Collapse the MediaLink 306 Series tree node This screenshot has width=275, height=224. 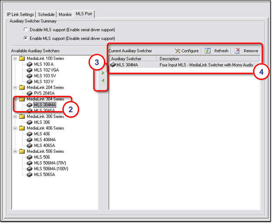click(x=15, y=117)
